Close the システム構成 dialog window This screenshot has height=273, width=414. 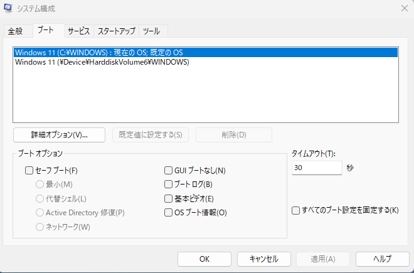[403, 8]
